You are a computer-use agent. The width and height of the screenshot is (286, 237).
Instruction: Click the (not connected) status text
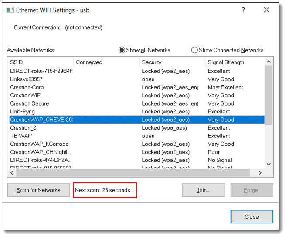coord(84,27)
